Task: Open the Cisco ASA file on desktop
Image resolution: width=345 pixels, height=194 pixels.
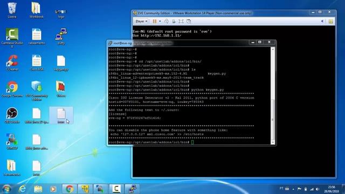Action: click(37, 63)
